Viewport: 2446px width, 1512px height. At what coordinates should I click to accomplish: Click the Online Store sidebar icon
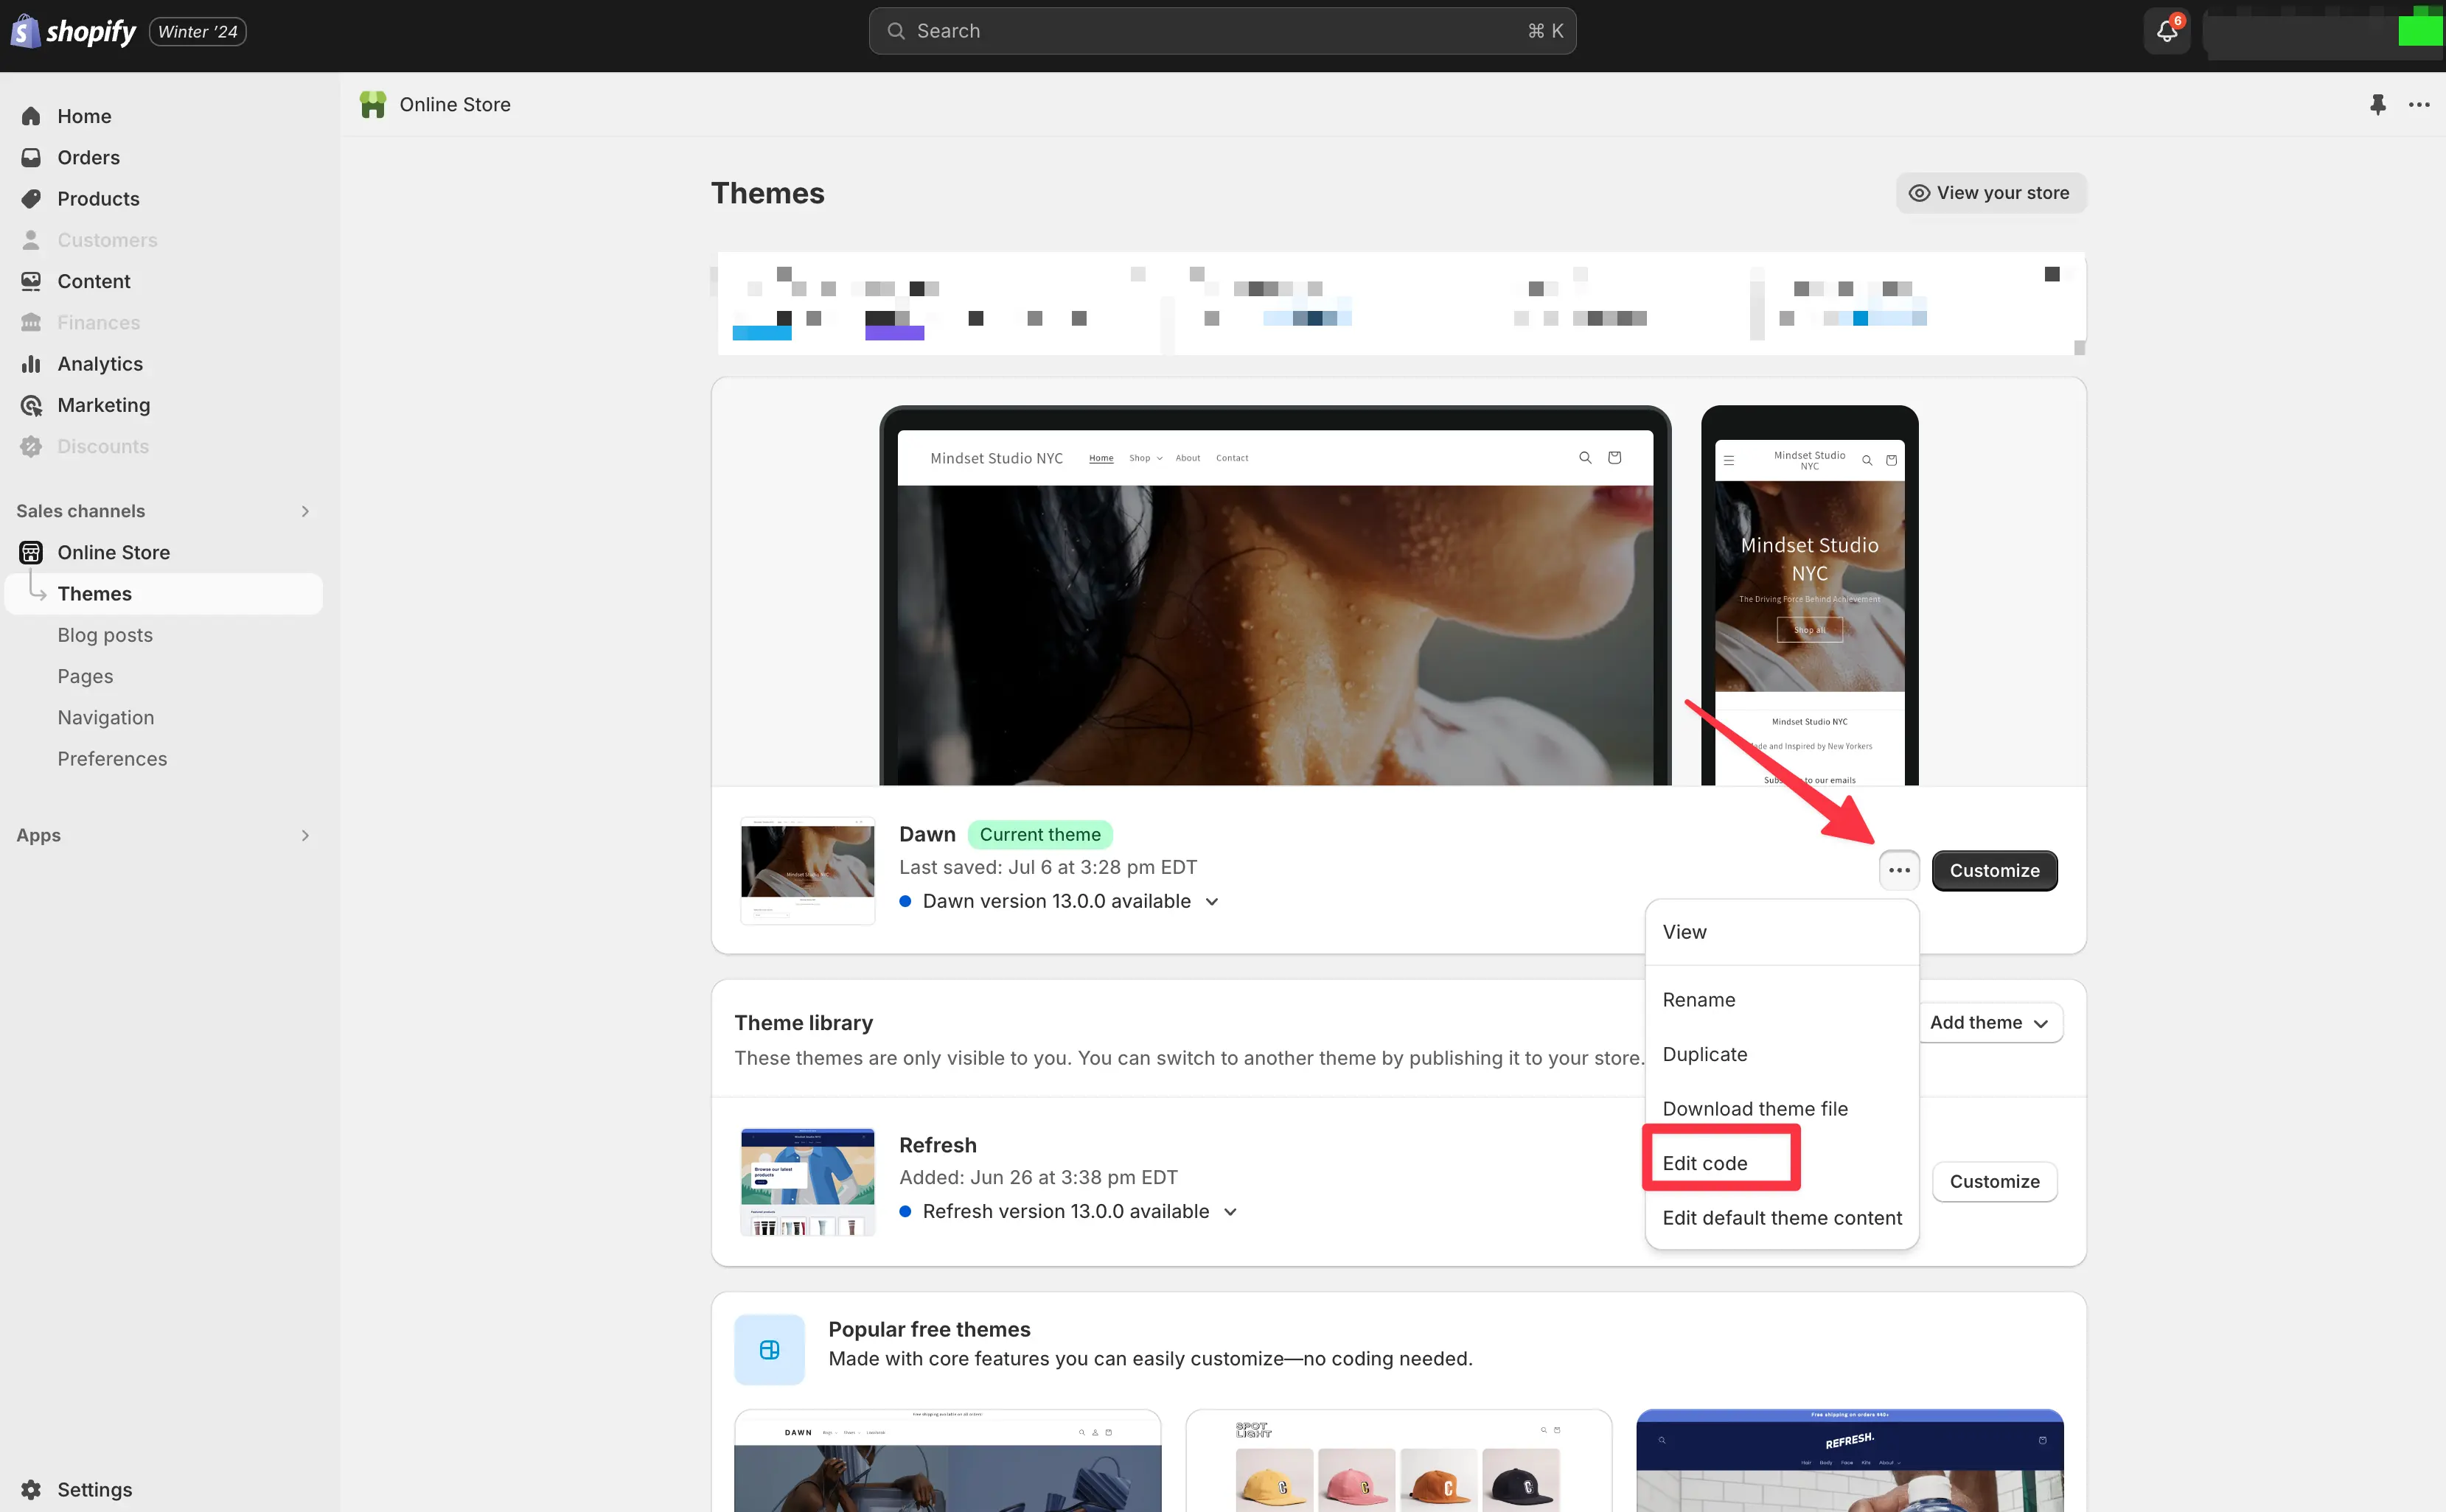32,552
